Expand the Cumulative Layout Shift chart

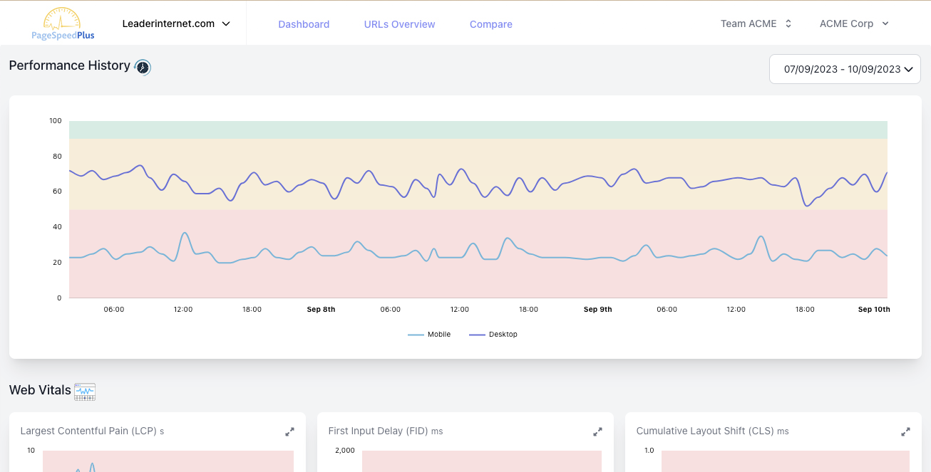(905, 431)
